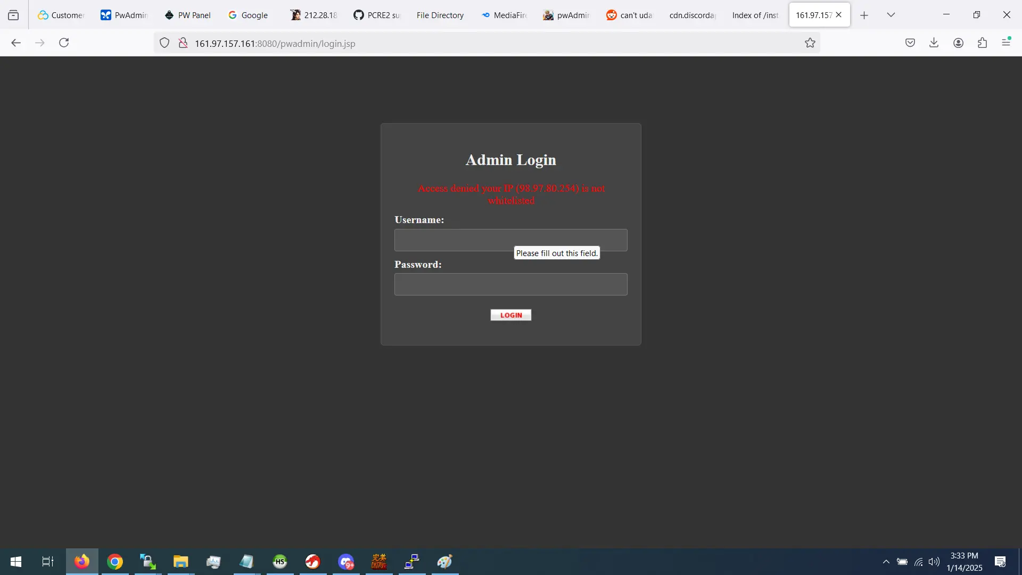Open Task View on the taskbar

pos(48,562)
